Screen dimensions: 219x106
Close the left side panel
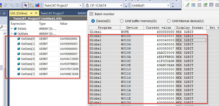[x=4, y=13]
